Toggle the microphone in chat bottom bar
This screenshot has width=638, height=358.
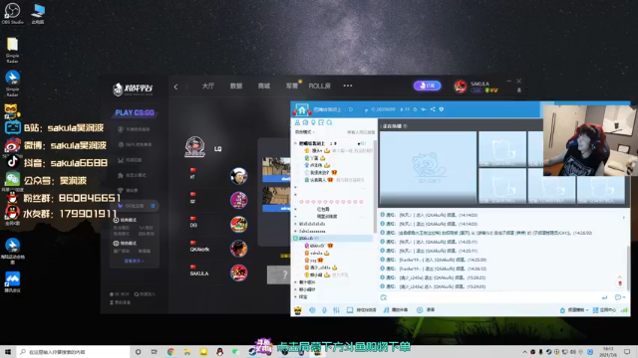[x=324, y=310]
